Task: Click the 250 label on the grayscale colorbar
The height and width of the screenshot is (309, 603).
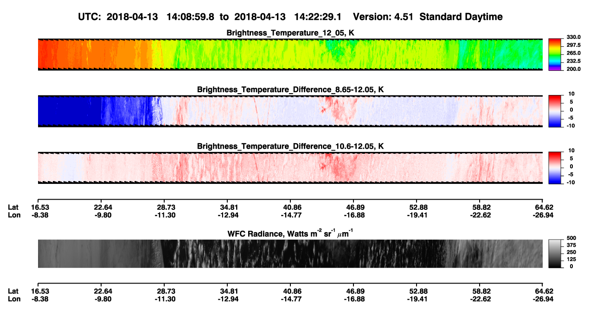Action: coord(571,252)
